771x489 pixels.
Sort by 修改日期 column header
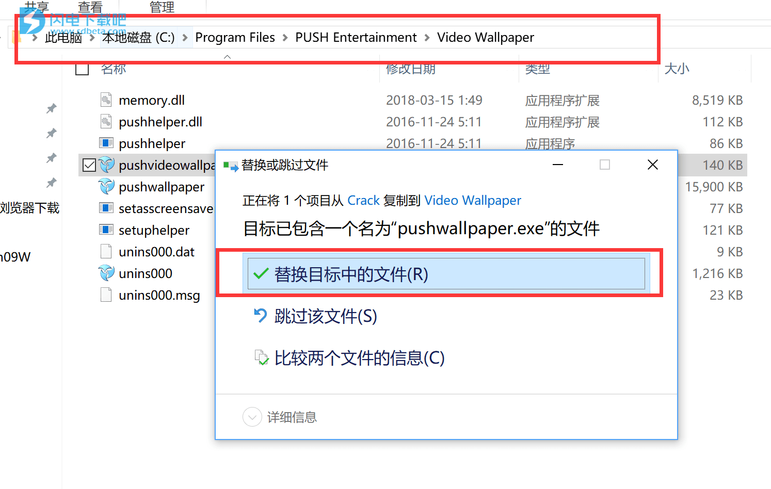click(411, 68)
